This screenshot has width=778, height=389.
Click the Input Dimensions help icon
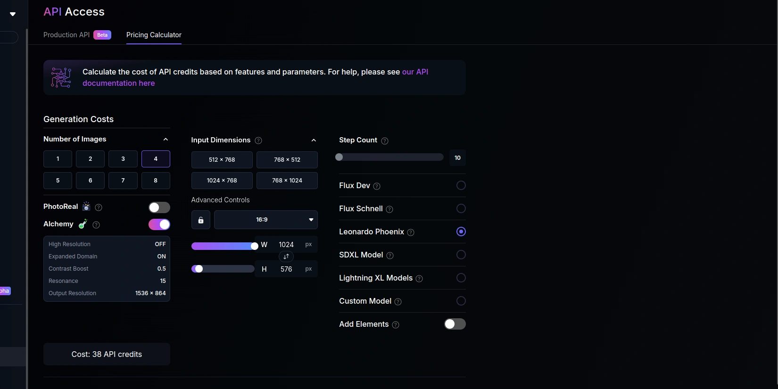(x=258, y=141)
